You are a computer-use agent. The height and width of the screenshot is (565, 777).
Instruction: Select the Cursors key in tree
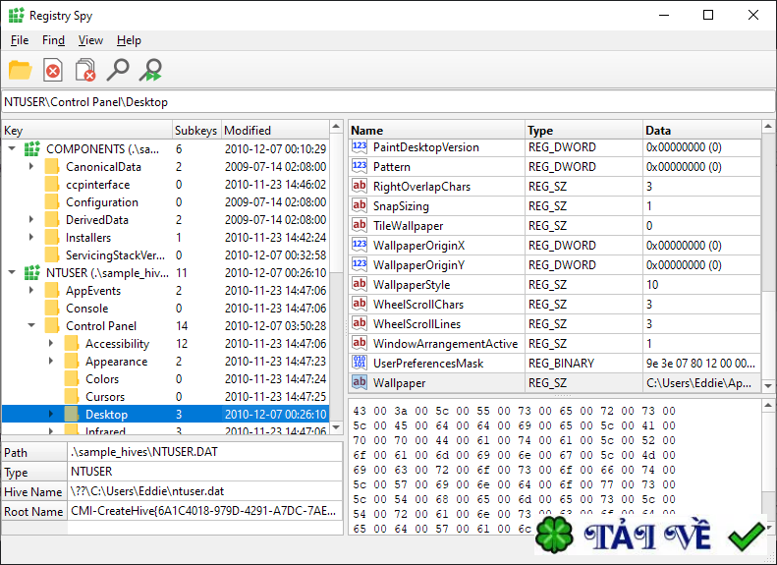pos(104,397)
